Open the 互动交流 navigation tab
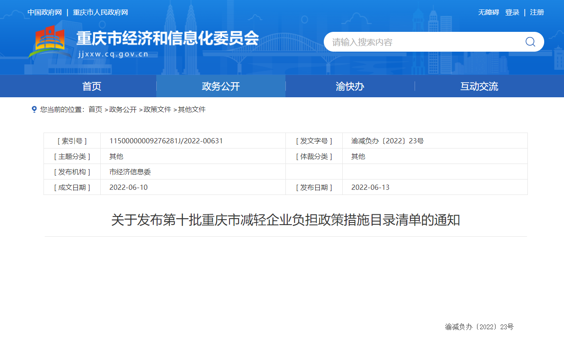The width and height of the screenshot is (564, 340). [479, 86]
